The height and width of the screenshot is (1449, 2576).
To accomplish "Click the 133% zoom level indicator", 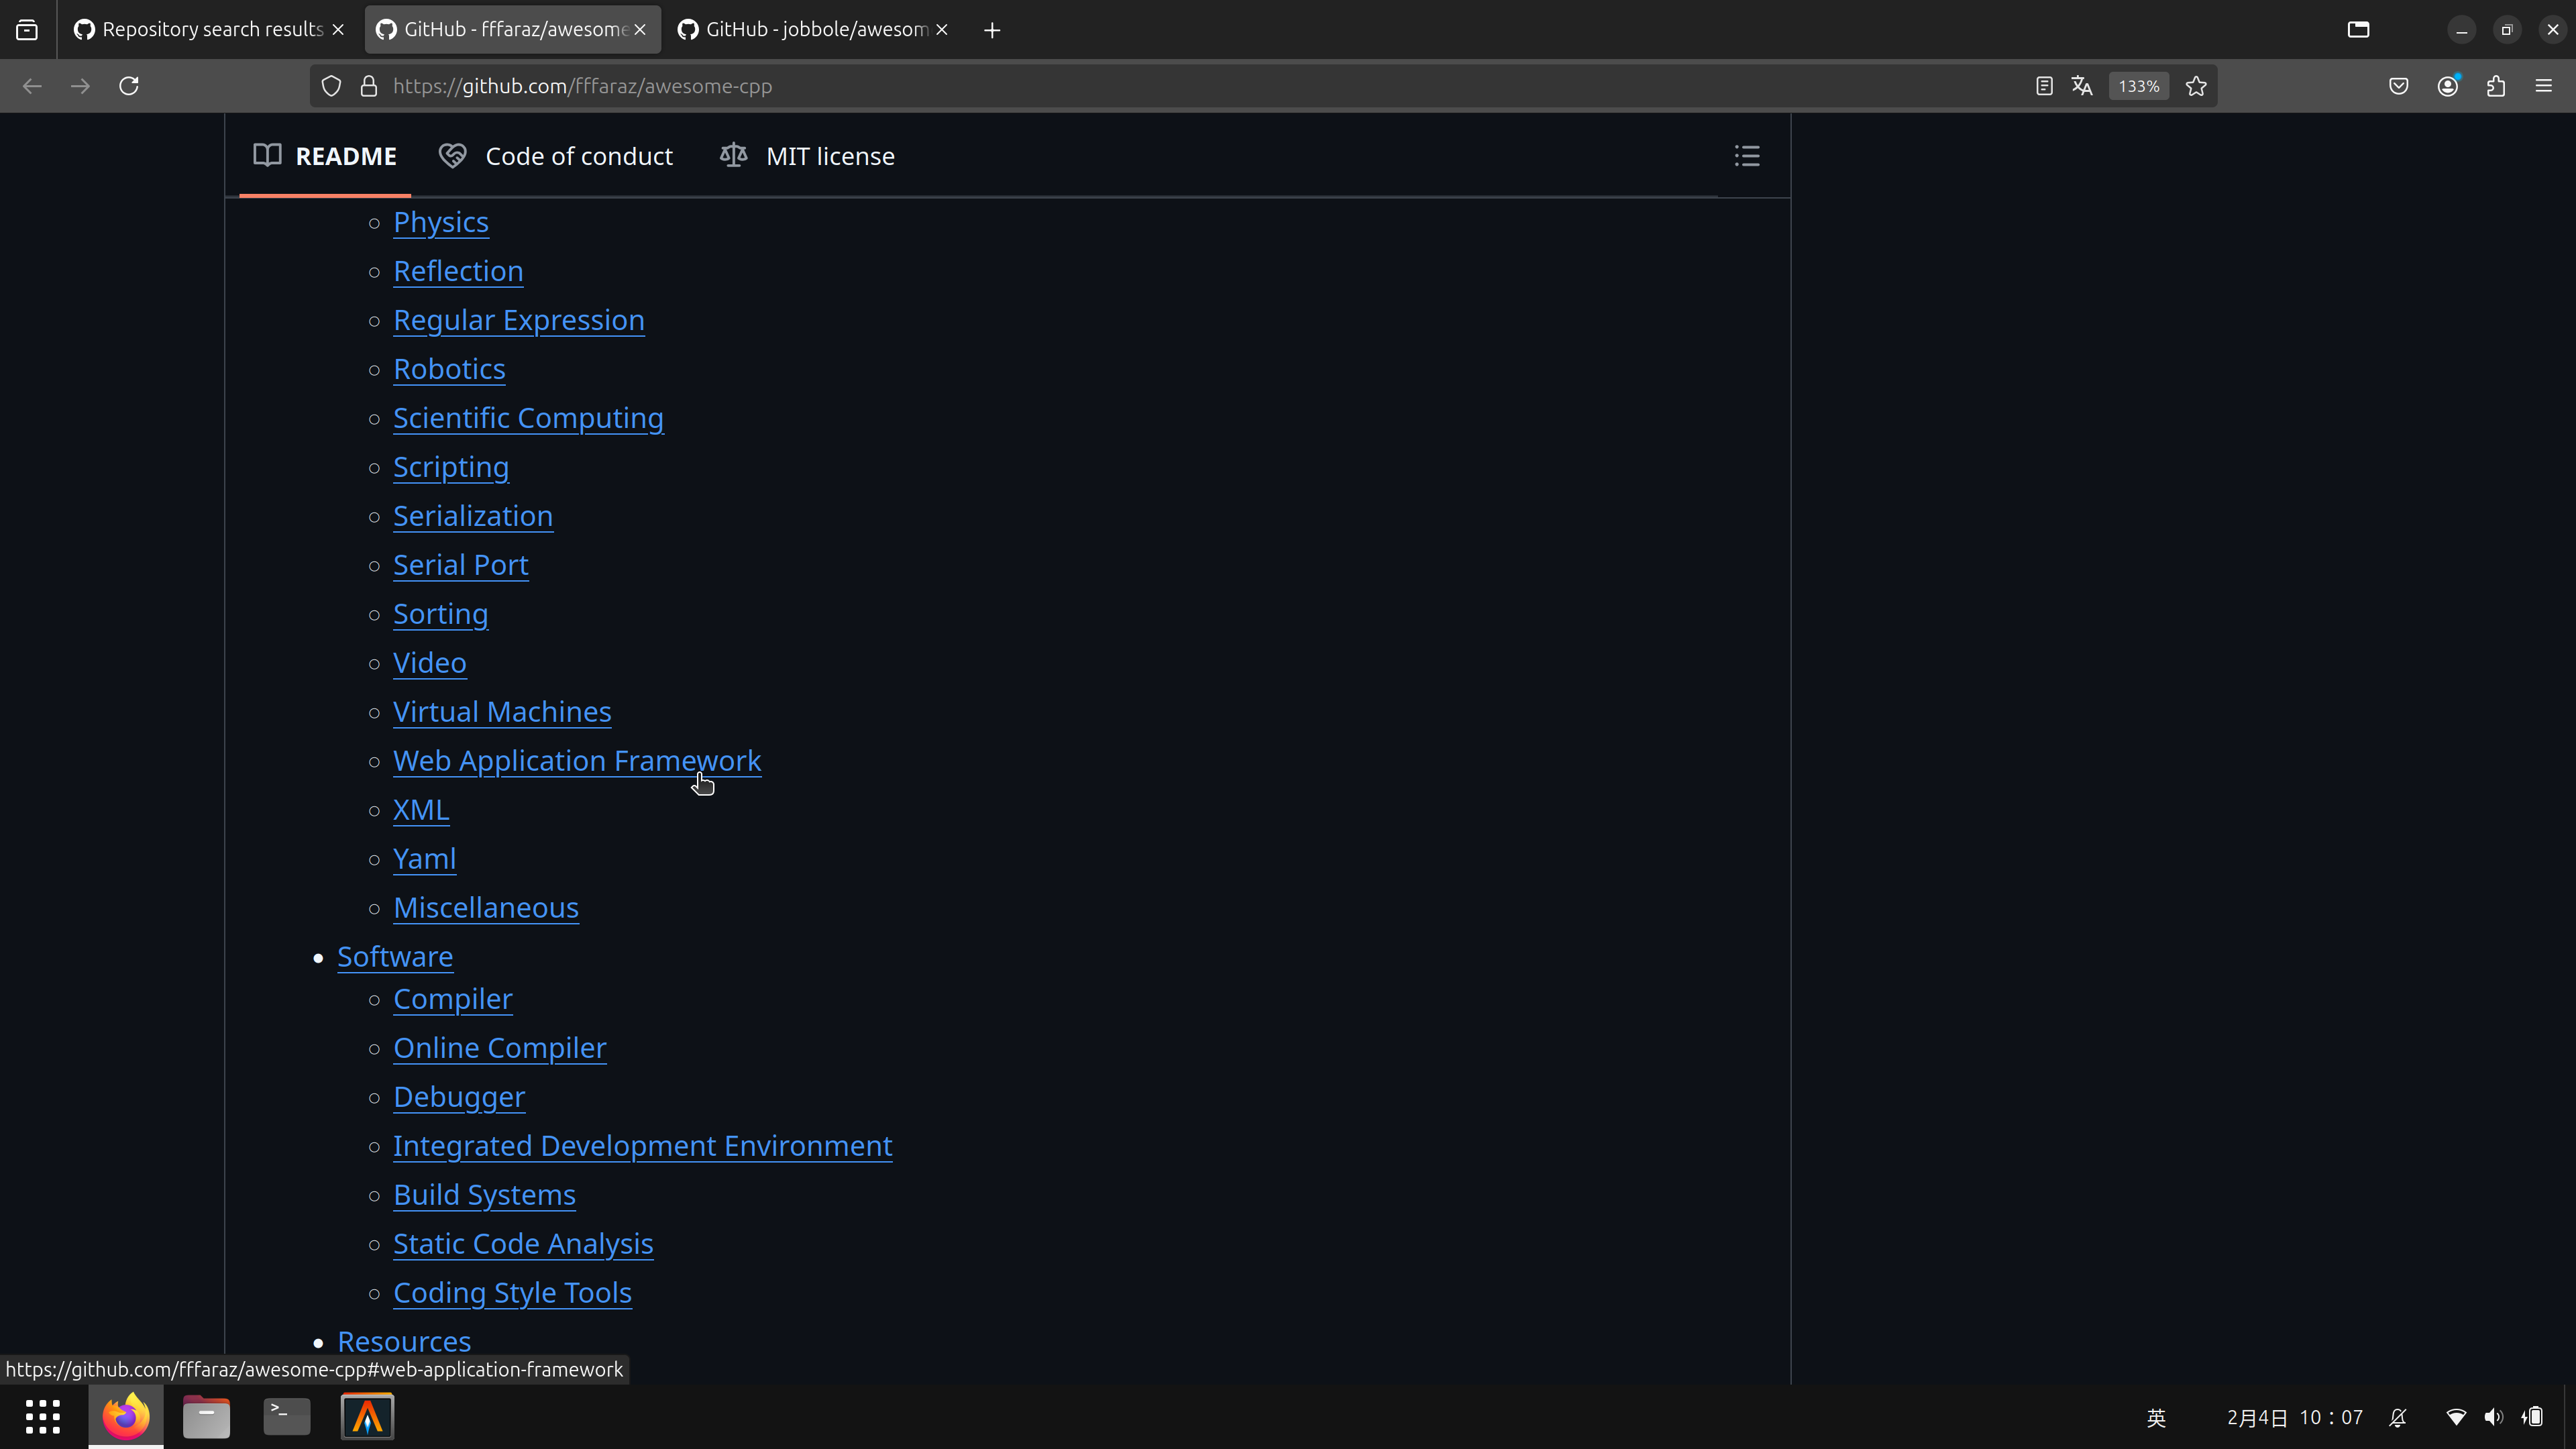I will [2138, 86].
